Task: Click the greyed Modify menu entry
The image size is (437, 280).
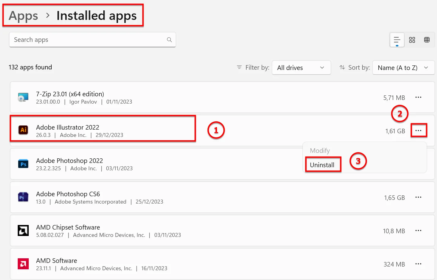Action: pos(320,151)
